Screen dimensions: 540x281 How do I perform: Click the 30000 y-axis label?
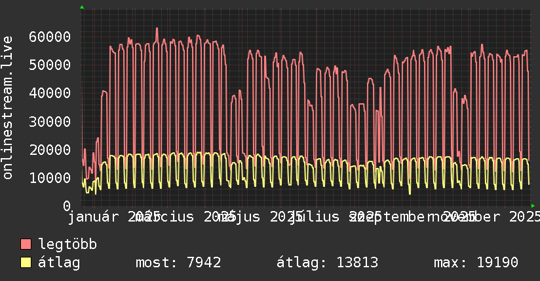[52, 122]
